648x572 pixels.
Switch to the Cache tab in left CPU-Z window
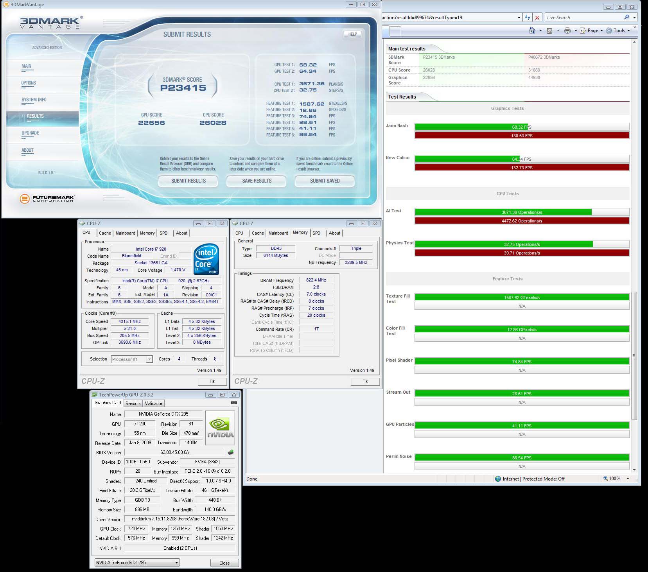pos(105,233)
